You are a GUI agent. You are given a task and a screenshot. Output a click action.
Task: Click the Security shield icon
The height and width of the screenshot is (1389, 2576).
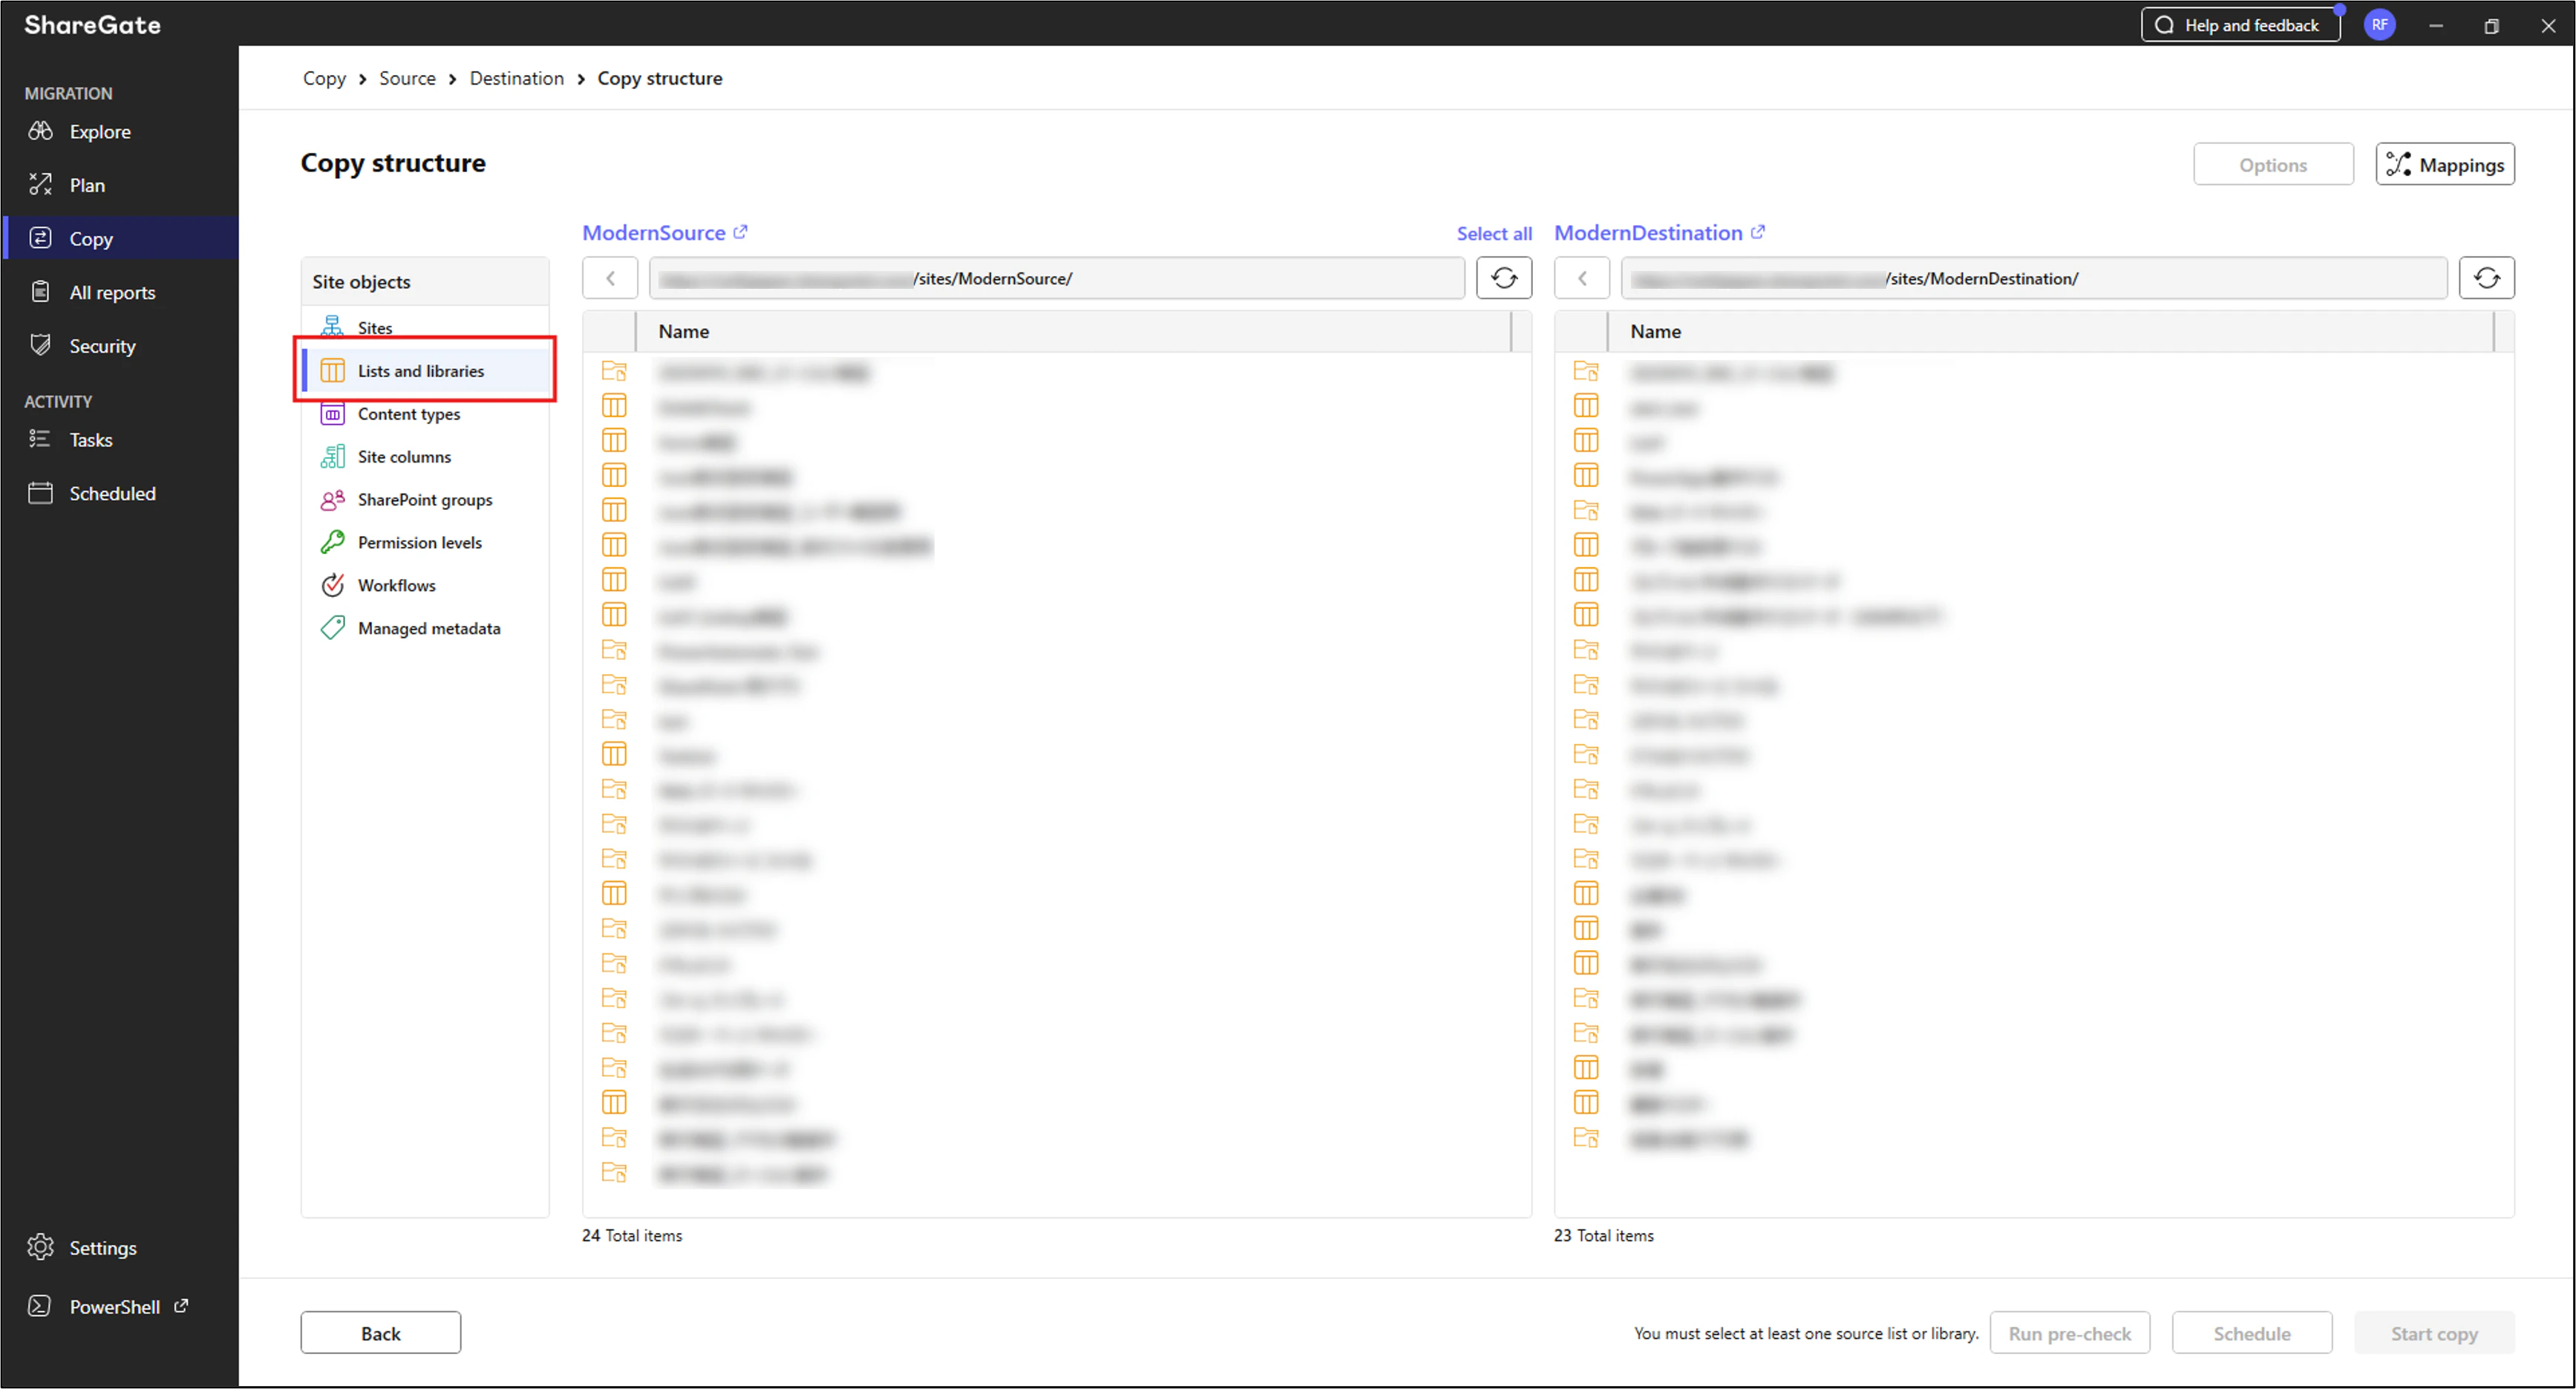pyautogui.click(x=40, y=345)
